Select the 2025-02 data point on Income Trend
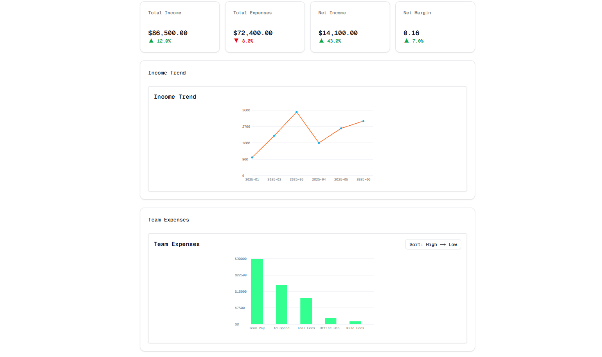The image size is (602, 357). point(274,136)
